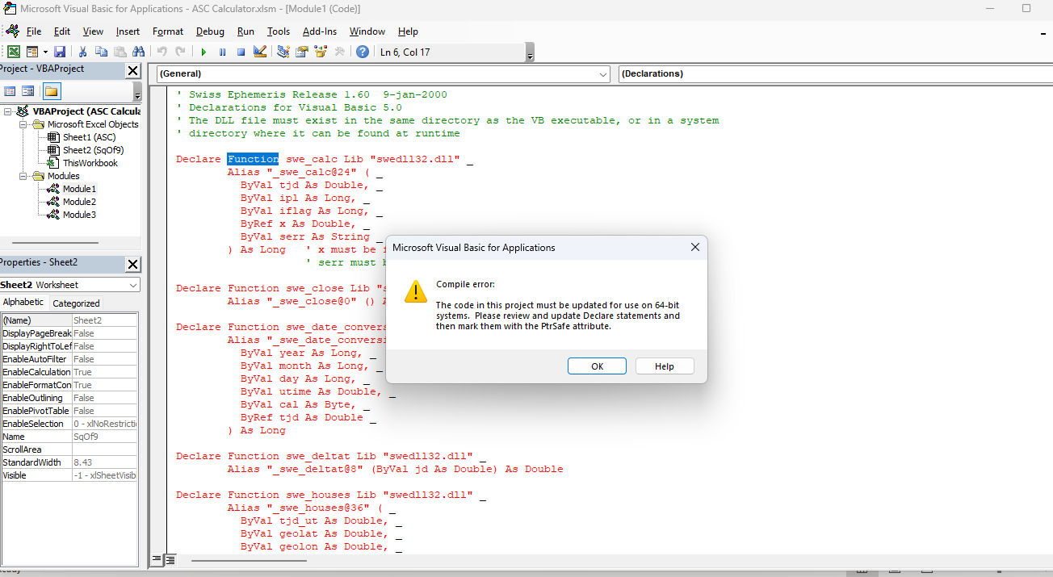Open the (General) object dropdown
This screenshot has height=577, width=1053.
pos(603,74)
